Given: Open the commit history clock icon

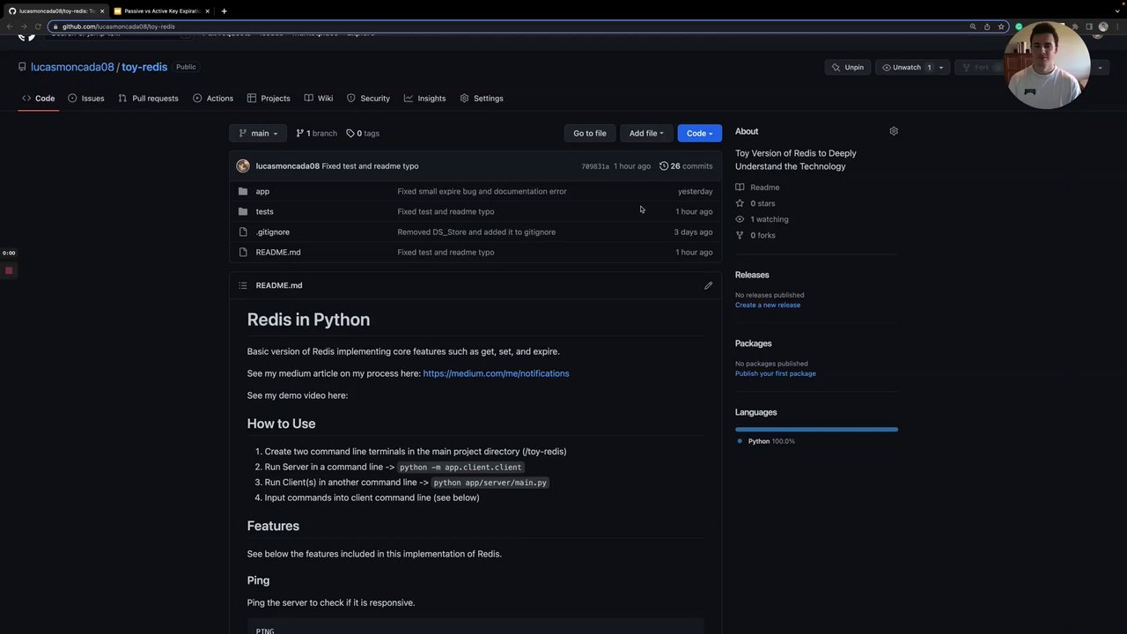Looking at the screenshot, I should (x=664, y=166).
